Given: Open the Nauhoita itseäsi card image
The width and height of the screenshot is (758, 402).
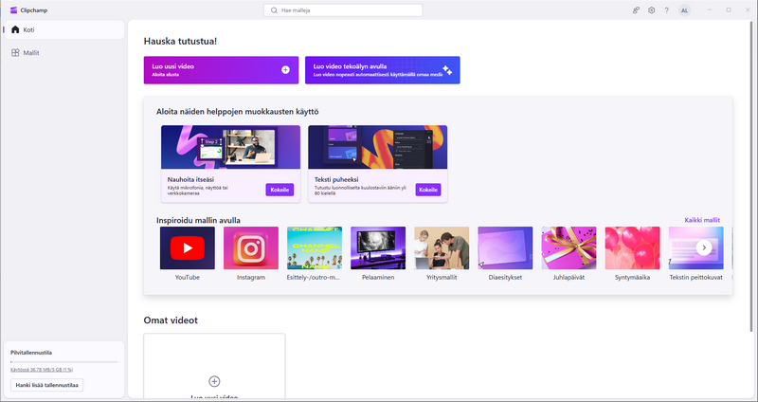Looking at the screenshot, I should coord(230,147).
